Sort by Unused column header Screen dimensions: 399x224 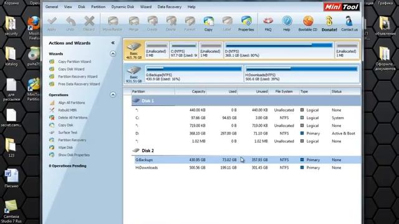point(253,91)
